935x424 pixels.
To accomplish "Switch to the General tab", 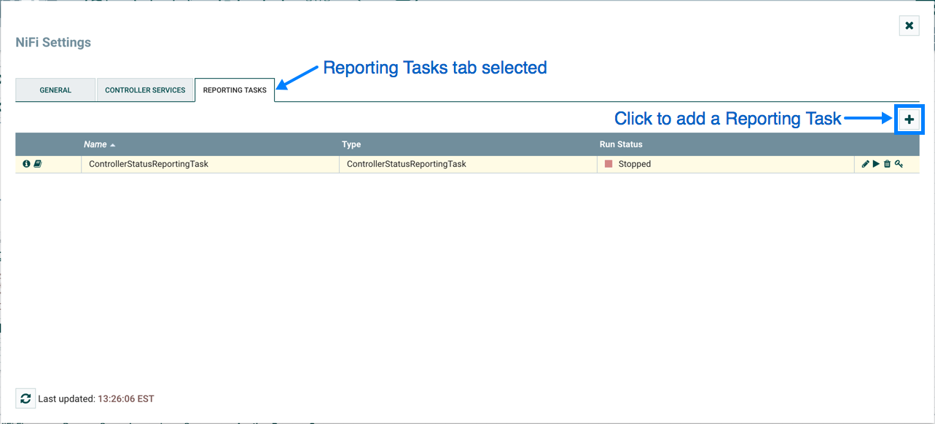I will pyautogui.click(x=55, y=90).
